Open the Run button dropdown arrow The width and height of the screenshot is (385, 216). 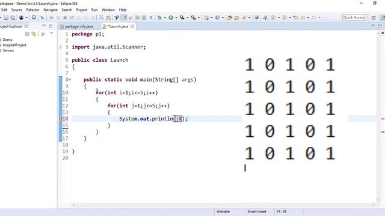176,17
